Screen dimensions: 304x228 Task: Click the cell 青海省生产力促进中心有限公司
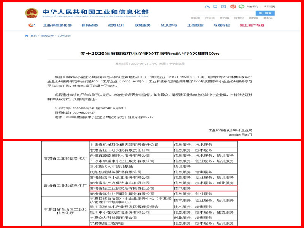(131, 183)
